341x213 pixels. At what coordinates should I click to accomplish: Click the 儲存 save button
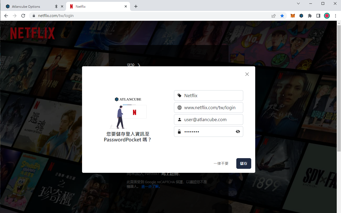pyautogui.click(x=244, y=163)
